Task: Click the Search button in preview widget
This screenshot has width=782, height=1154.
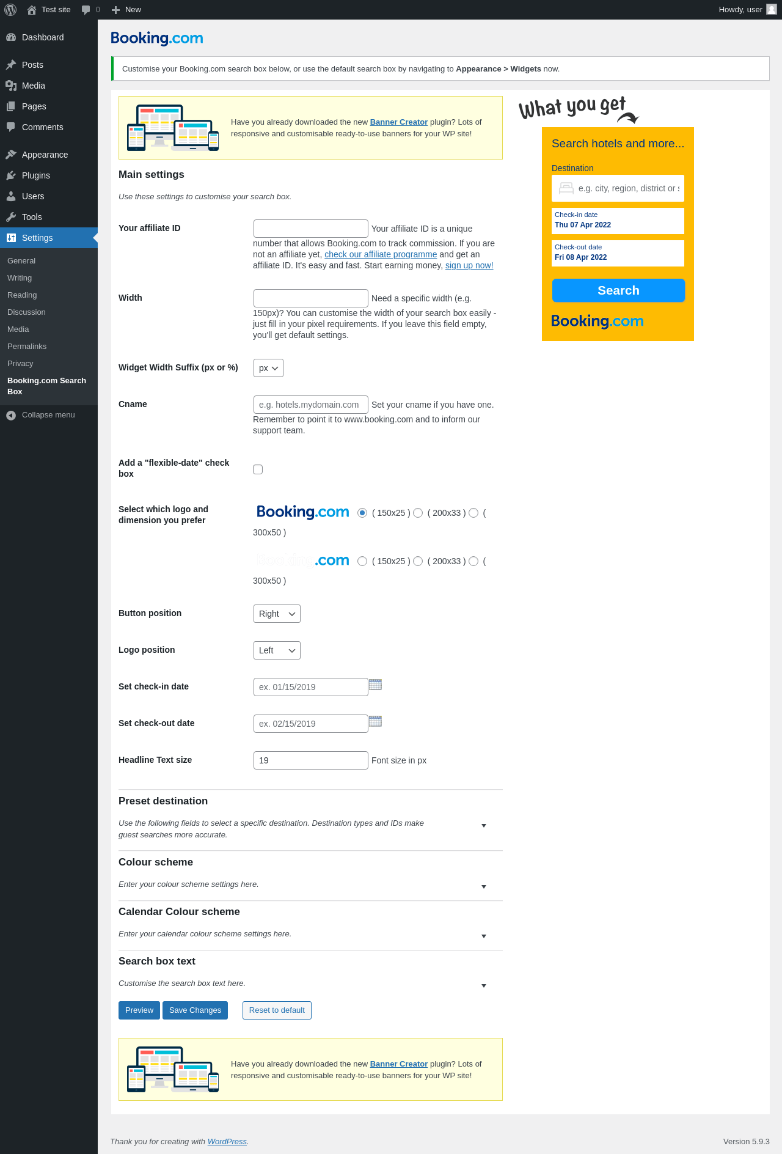Action: (x=618, y=290)
